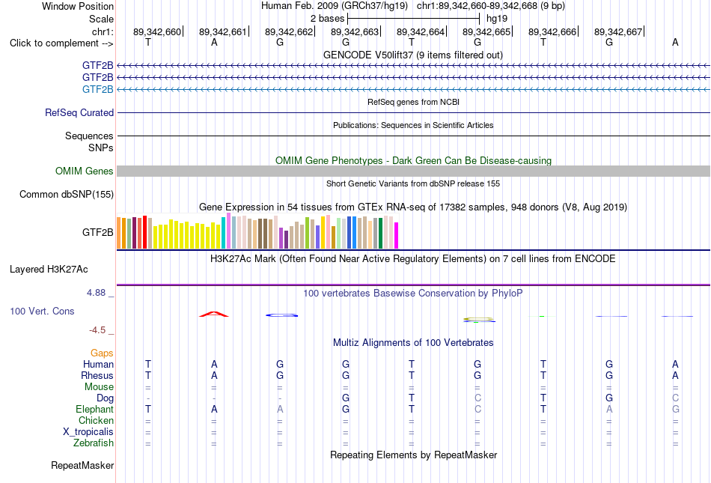Select the Elephant species row label
Image resolution: width=711 pixels, height=483 pixels.
point(94,409)
